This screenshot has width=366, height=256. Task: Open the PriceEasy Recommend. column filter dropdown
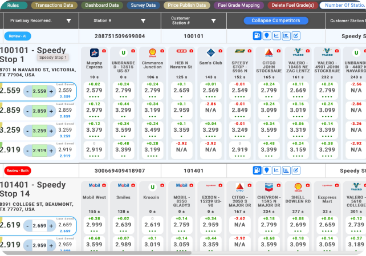69,21
